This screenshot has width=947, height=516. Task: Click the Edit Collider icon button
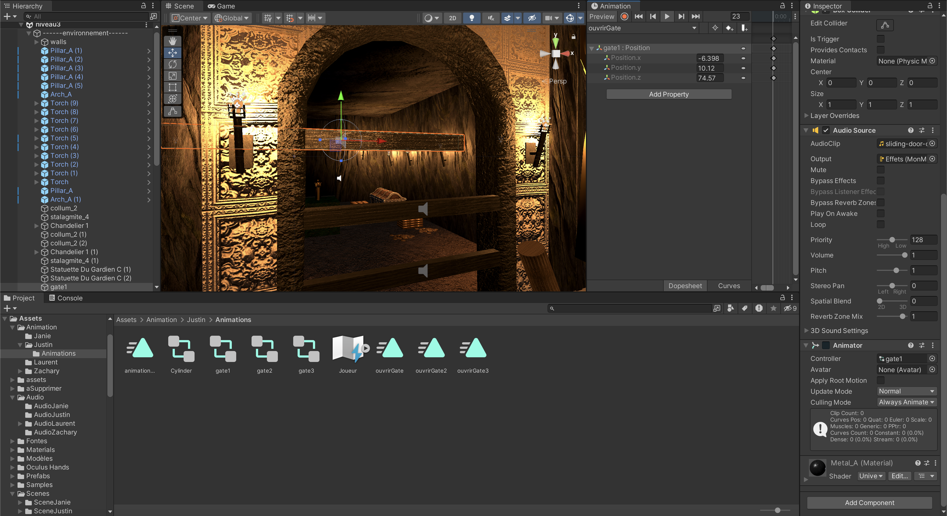pos(885,25)
